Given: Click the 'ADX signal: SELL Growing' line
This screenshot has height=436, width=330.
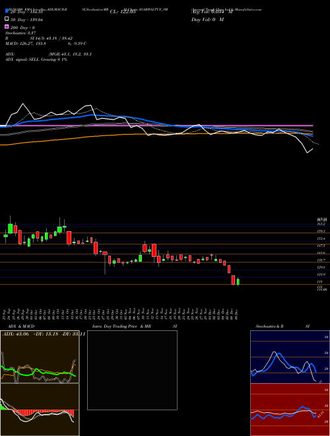Looking at the screenshot, I should tap(36, 59).
